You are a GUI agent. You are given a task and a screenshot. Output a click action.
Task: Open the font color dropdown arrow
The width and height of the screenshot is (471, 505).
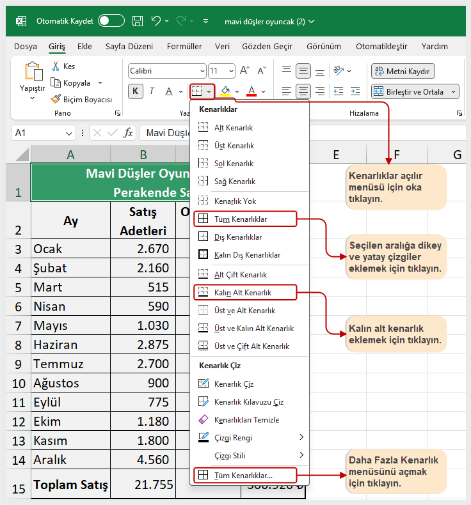[263, 92]
